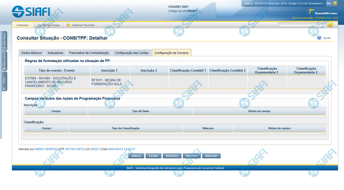The width and height of the screenshot is (344, 190).
Task: Click the SIAFI logo
Action: pyautogui.click(x=31, y=11)
